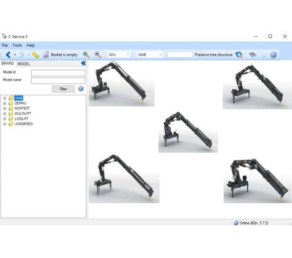Click the binoculars search icon
Viewport: 292px width, 258px height.
pos(253,55)
